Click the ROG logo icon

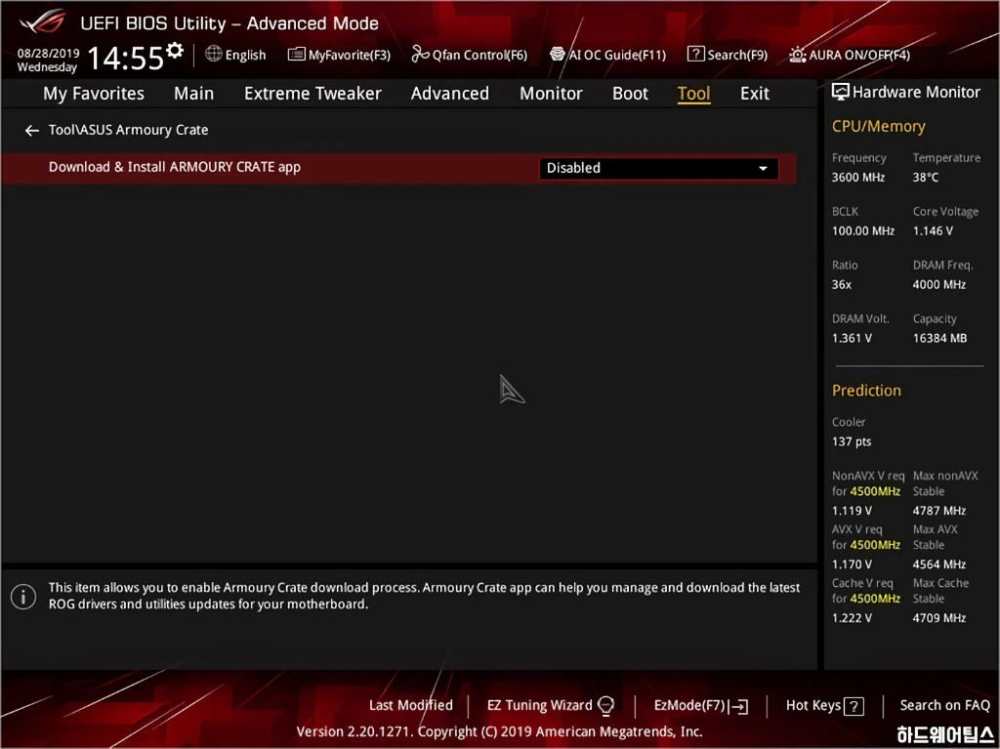[42, 21]
